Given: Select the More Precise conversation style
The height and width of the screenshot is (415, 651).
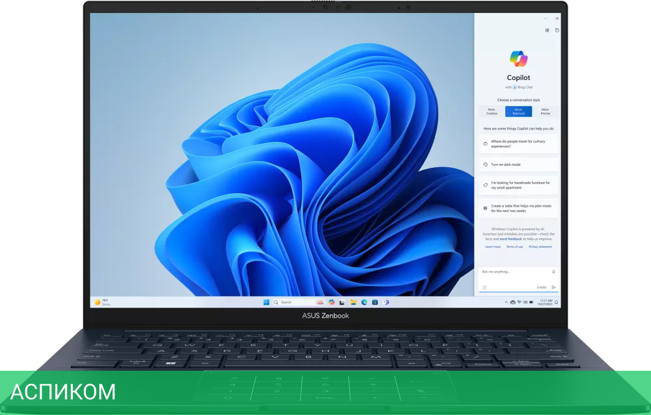Looking at the screenshot, I should pos(545,111).
